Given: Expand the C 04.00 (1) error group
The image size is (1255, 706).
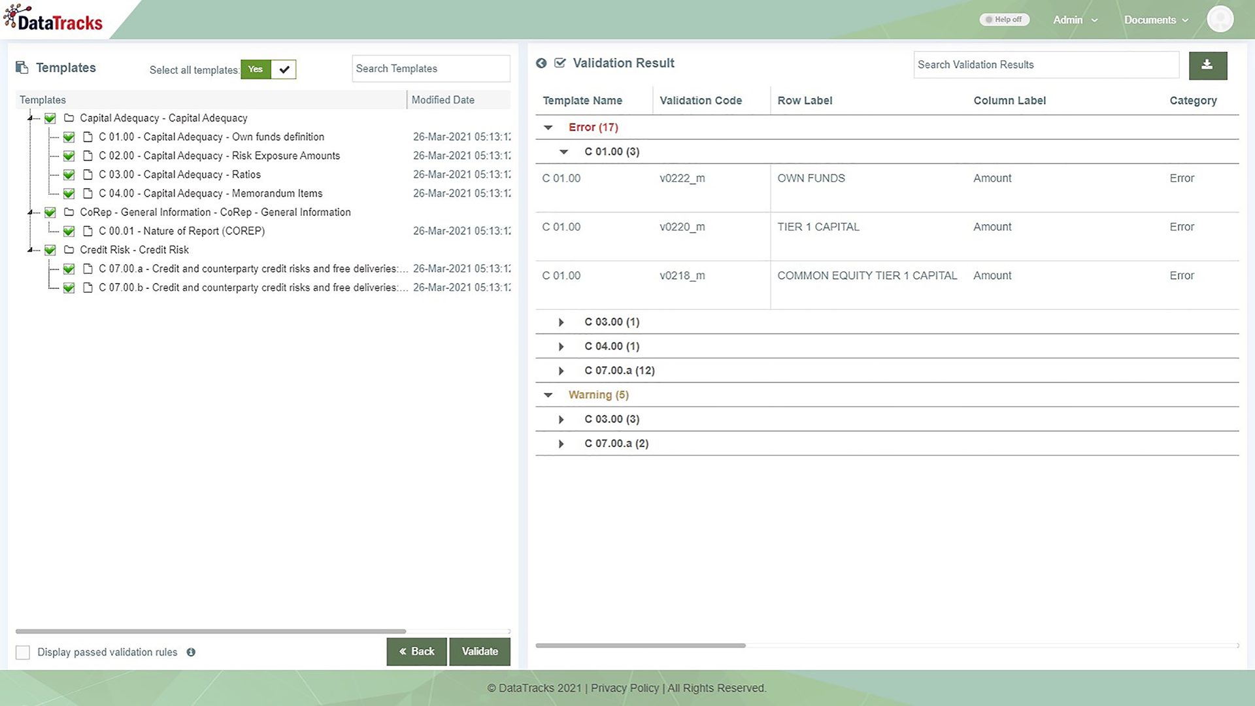Looking at the screenshot, I should (x=561, y=346).
